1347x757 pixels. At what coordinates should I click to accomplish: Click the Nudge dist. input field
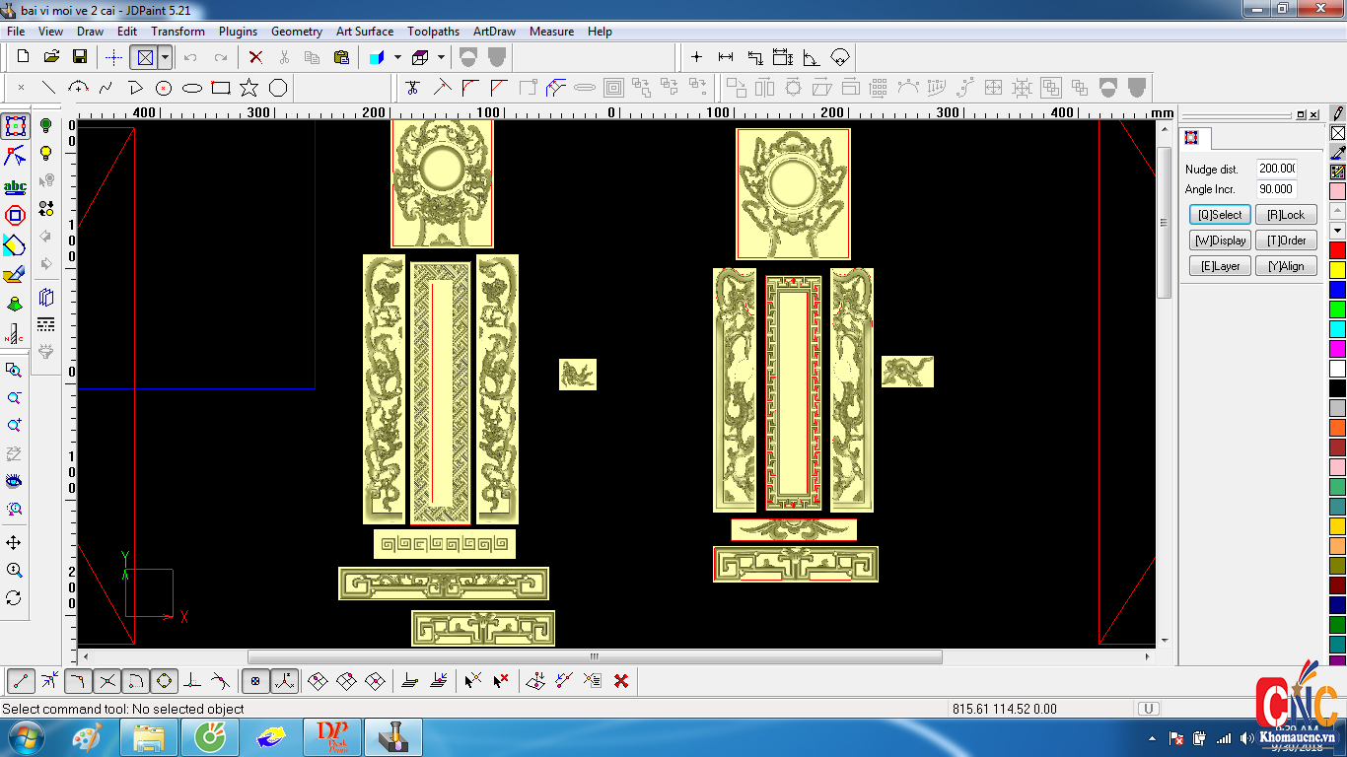coord(1276,169)
